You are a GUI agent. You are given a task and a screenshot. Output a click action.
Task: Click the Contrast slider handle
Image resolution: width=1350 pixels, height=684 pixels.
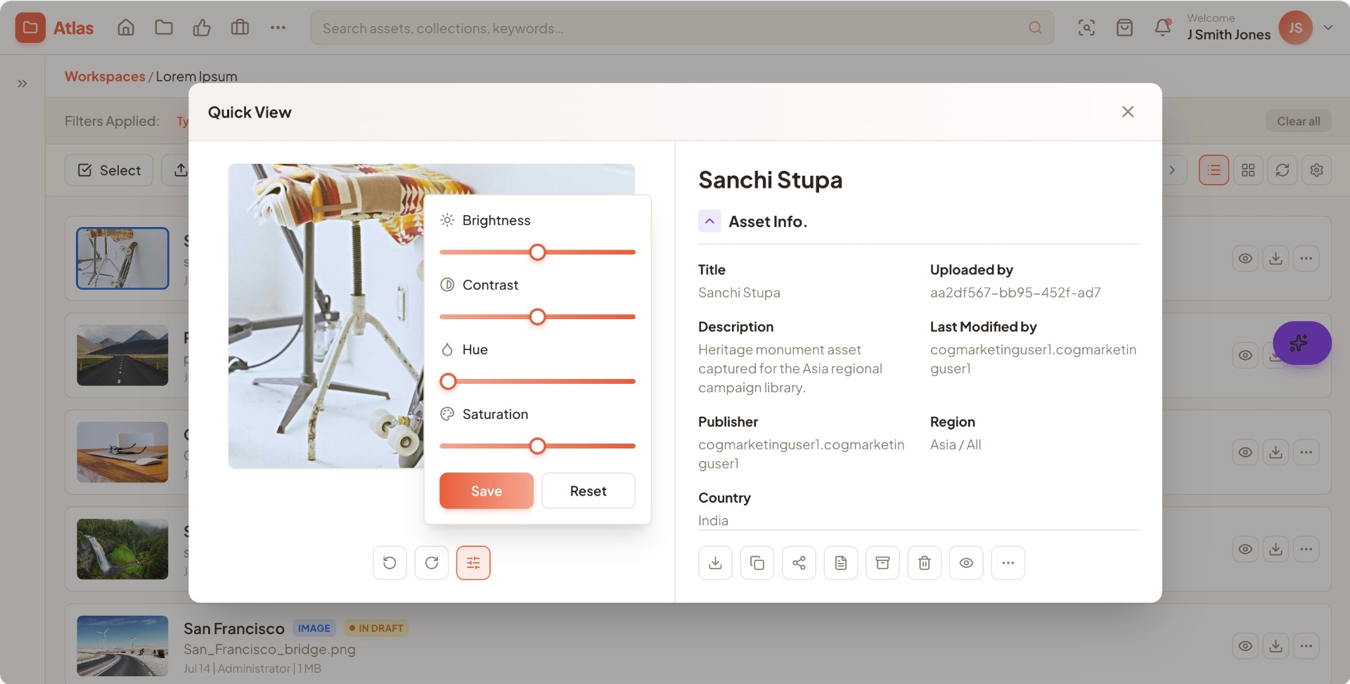[537, 316]
